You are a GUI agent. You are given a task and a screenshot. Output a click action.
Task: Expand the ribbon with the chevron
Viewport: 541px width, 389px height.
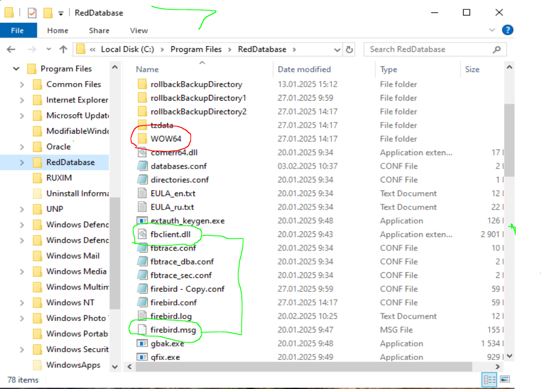(492, 30)
